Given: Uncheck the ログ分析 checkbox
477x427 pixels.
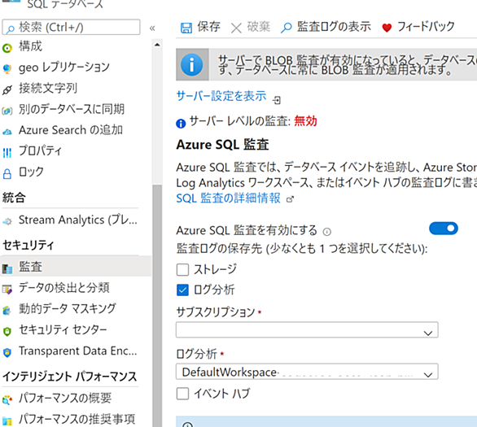Looking at the screenshot, I should [182, 290].
